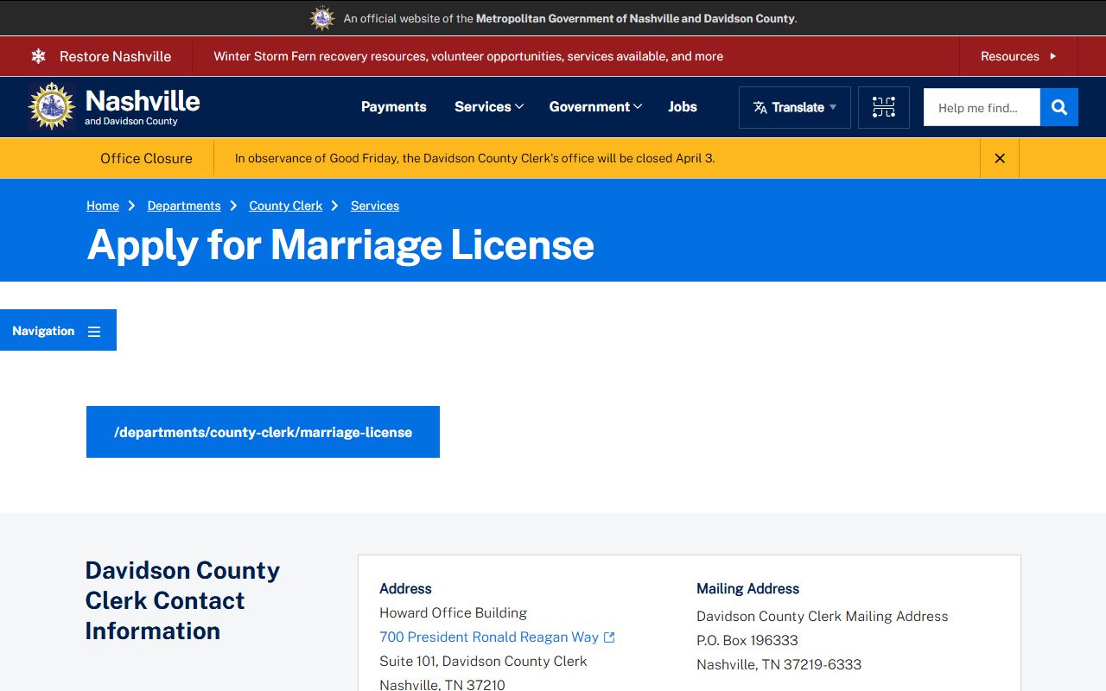Click the external link icon beside address
Screen dimensions: 1106x691
[x=609, y=637]
